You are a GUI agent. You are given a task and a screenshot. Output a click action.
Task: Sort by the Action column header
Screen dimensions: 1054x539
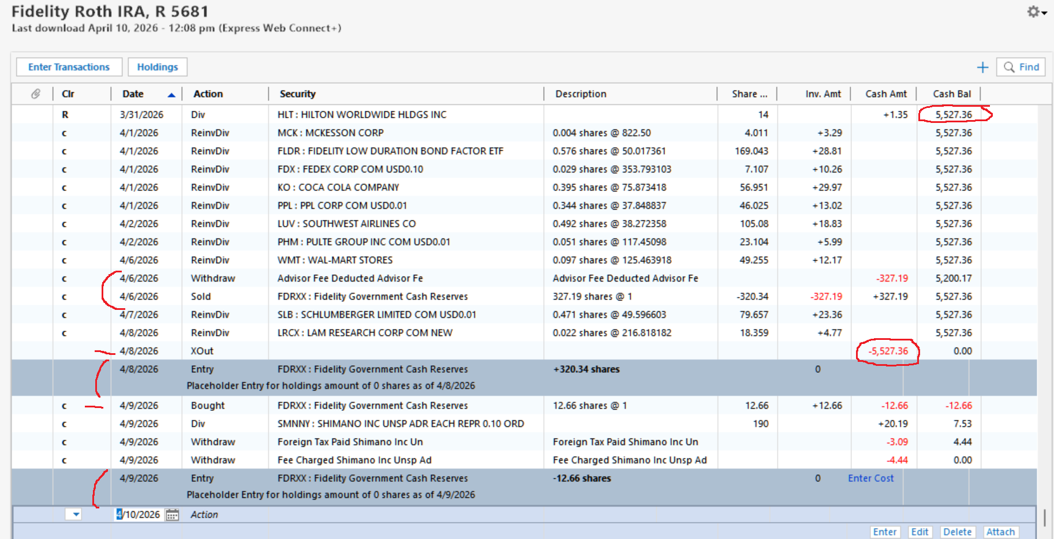pyautogui.click(x=208, y=93)
